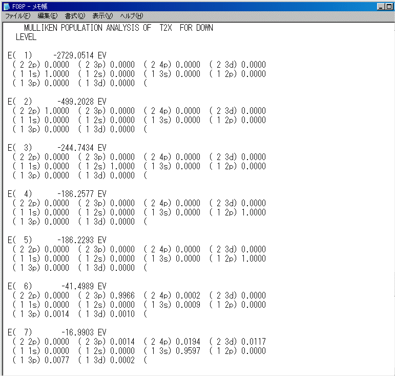Click the 0.9966 value under E( 6)

pos(122,295)
